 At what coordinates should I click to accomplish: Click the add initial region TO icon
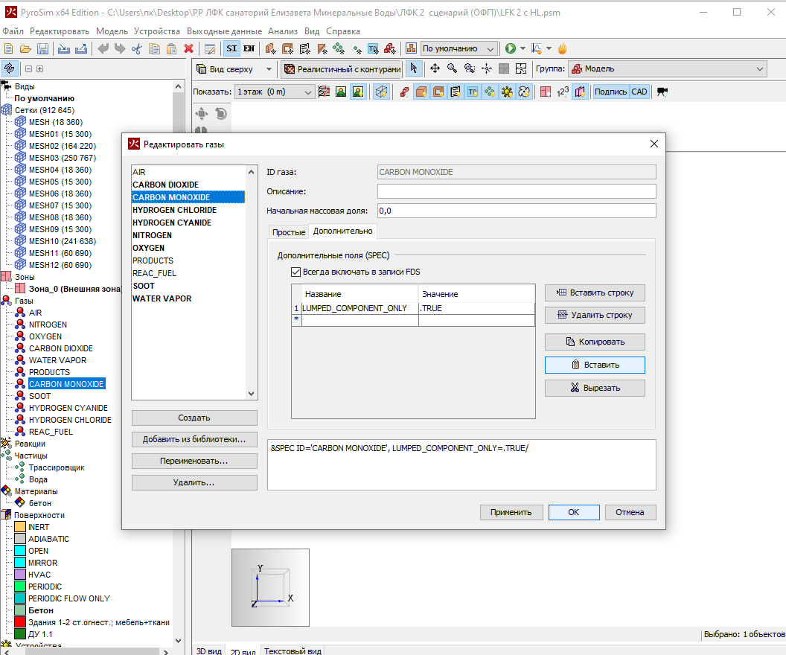pyautogui.click(x=373, y=48)
